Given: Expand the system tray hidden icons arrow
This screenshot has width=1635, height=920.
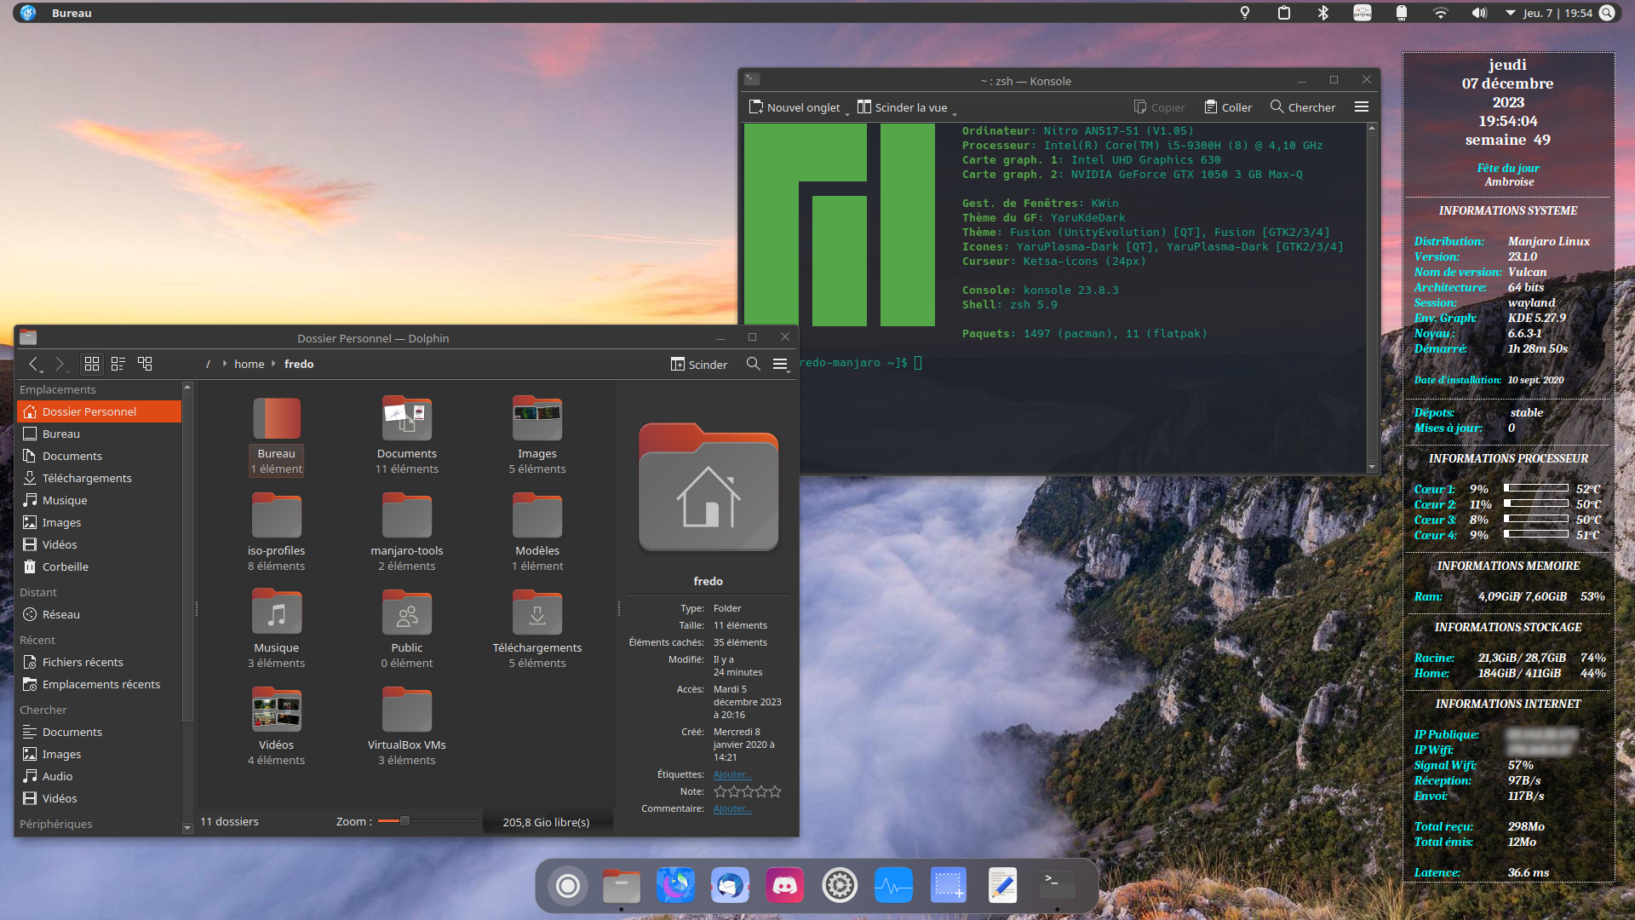Looking at the screenshot, I should 1510,13.
